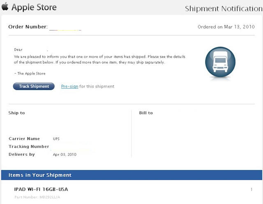The width and height of the screenshot is (263, 204).
Task: Click the item quantity number 1
Action: click(251, 189)
